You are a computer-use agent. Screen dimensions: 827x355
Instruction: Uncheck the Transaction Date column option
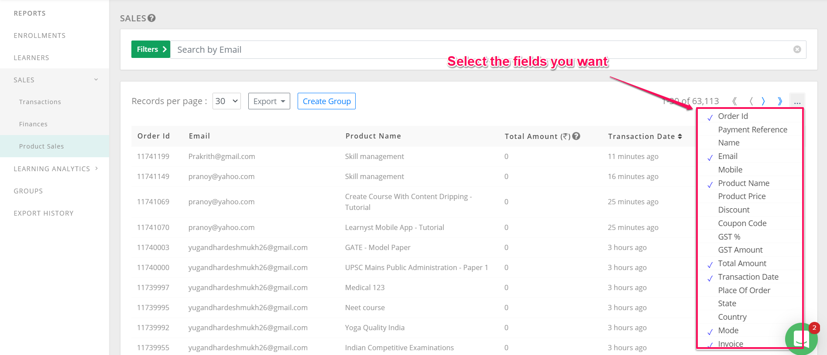[x=749, y=277]
